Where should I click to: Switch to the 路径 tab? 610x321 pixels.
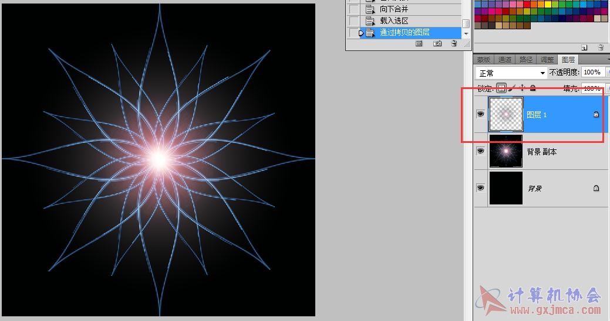525,60
